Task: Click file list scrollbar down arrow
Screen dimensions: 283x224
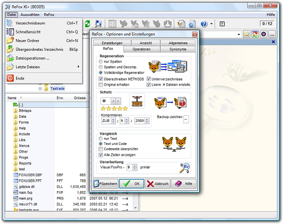Action: click(x=135, y=208)
